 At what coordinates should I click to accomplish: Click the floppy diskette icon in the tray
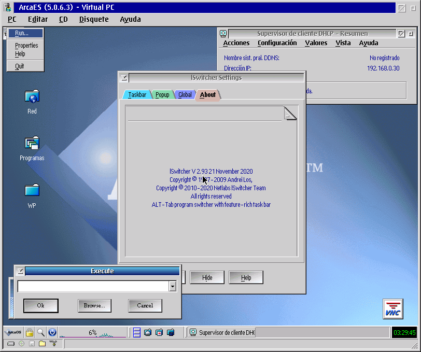(32, 343)
